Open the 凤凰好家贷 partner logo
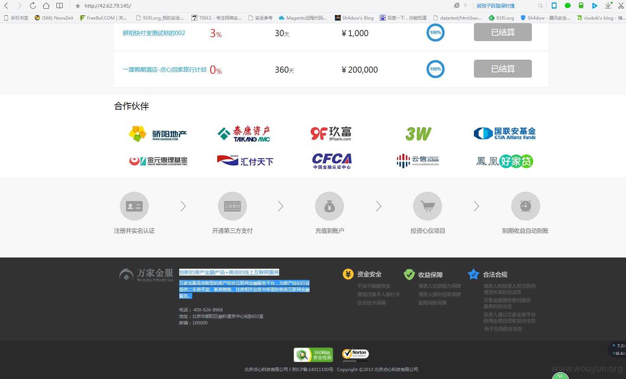Image resolution: width=626 pixels, height=379 pixels. point(505,161)
